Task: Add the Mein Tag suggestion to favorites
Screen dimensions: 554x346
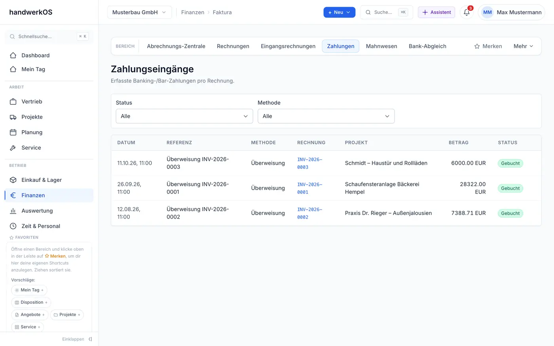Action: point(29,290)
